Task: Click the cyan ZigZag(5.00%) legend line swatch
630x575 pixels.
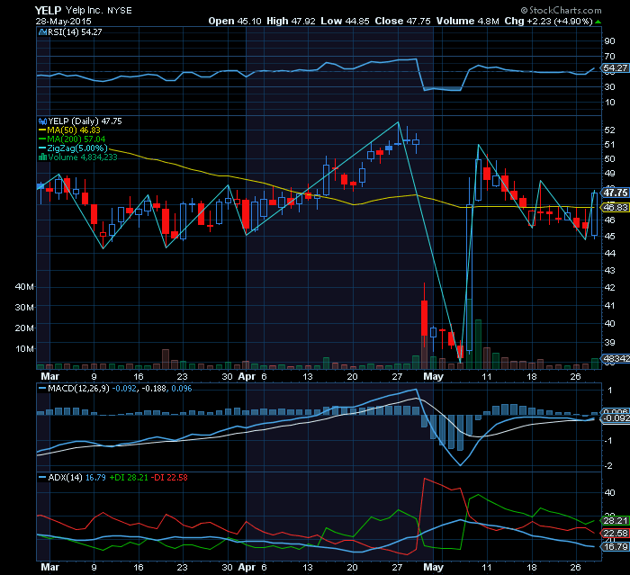Action: pyautogui.click(x=42, y=148)
